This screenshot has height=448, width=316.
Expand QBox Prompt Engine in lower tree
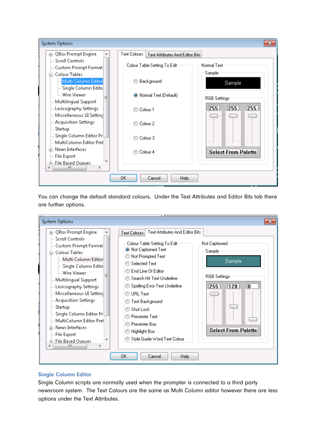coord(51,233)
